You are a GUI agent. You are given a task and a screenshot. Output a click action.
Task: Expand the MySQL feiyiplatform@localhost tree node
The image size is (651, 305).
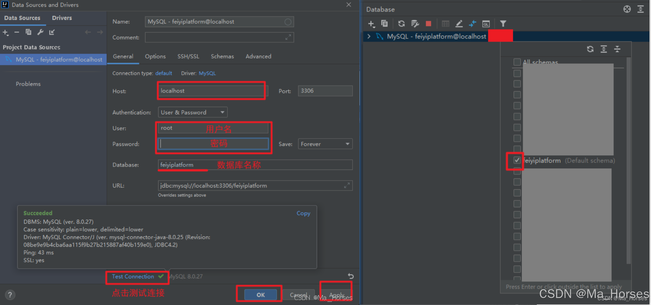pyautogui.click(x=369, y=36)
